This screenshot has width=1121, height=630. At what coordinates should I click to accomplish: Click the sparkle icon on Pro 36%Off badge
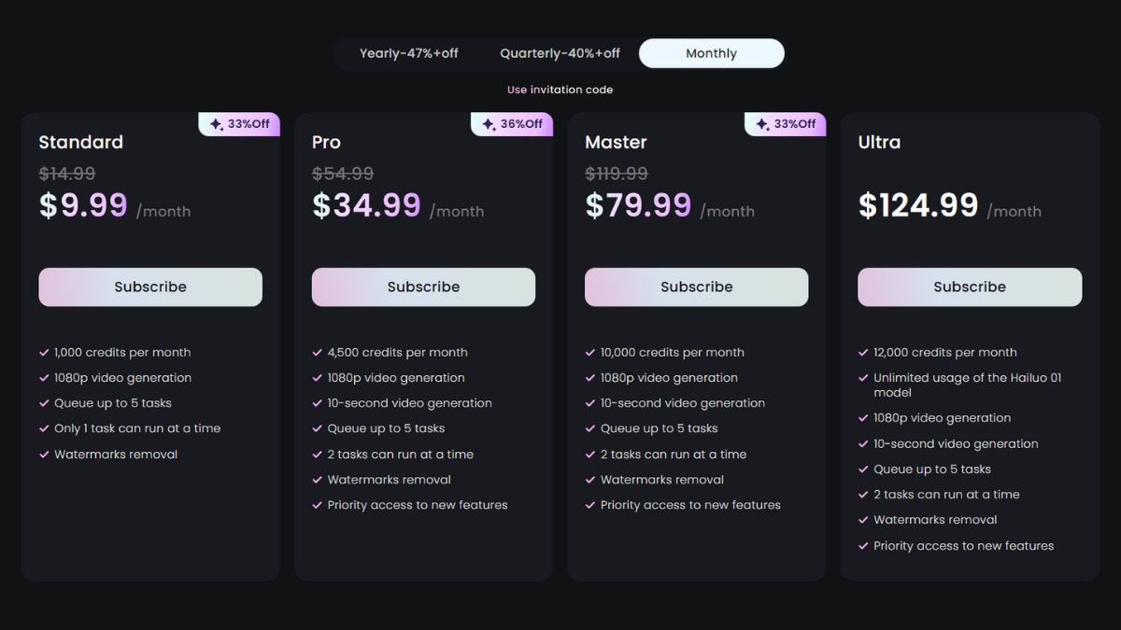pos(489,124)
